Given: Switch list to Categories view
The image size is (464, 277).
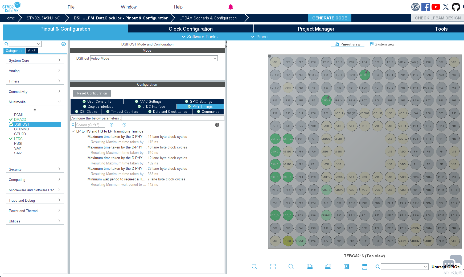Looking at the screenshot, I should tap(14, 51).
